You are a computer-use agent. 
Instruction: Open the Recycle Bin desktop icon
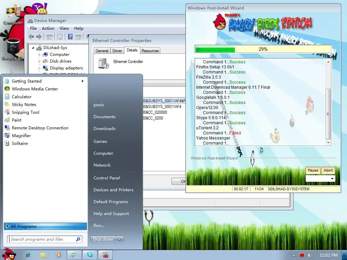pyautogui.click(x=13, y=49)
